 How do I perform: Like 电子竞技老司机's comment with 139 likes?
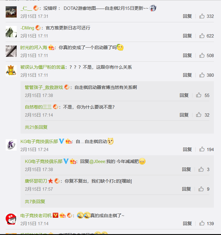click(x=202, y=223)
